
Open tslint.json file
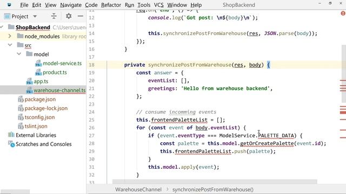36,127
